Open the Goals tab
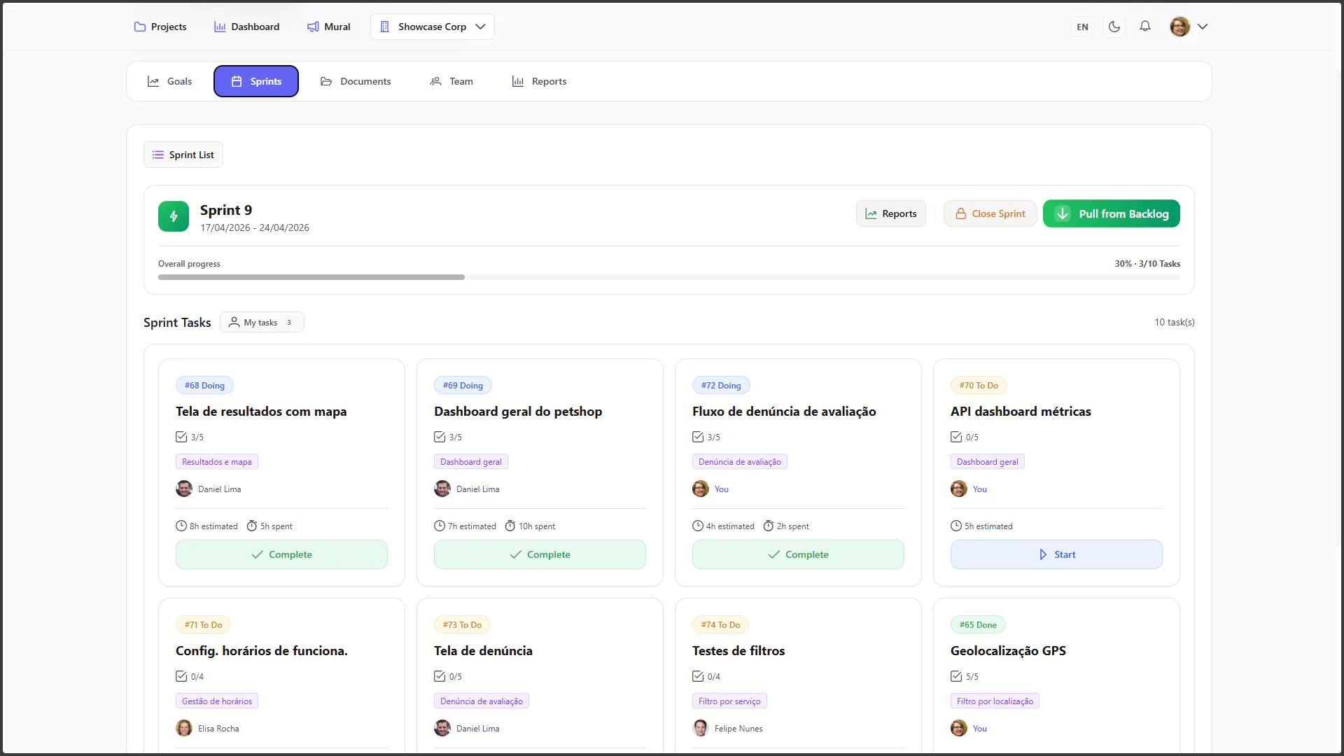Viewport: 1344px width, 756px height. click(x=169, y=81)
